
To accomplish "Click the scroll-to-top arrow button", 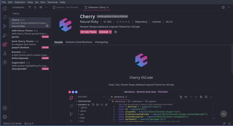I will pyautogui.click(x=224, y=114).
